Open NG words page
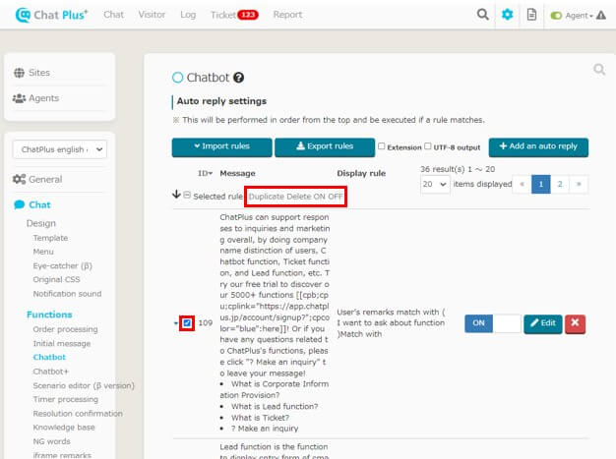The width and height of the screenshot is (616, 459). (x=51, y=441)
